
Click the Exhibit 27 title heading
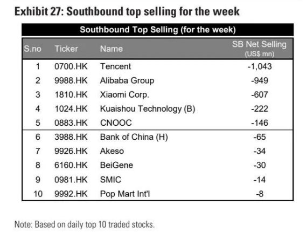pos(127,12)
